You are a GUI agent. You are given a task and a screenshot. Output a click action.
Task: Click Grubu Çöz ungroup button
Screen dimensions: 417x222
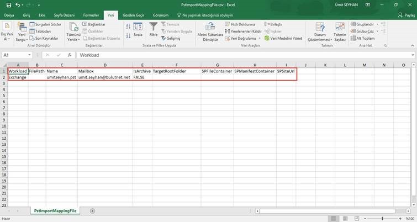click(362, 31)
